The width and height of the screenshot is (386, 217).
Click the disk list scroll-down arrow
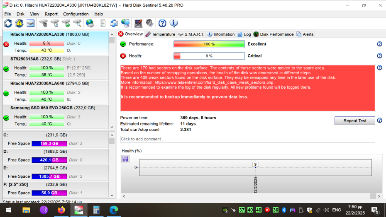112,127
